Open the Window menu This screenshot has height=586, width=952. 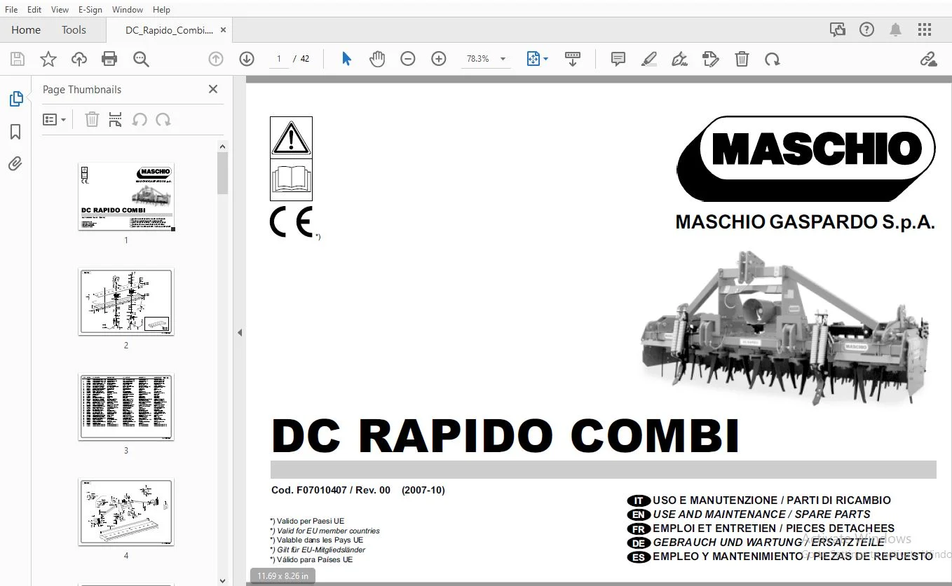[128, 10]
